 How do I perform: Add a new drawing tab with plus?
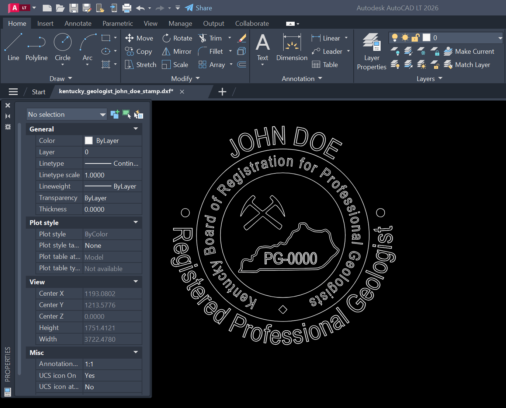222,92
